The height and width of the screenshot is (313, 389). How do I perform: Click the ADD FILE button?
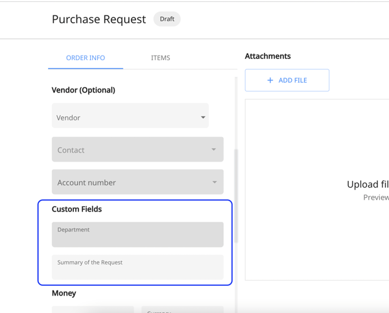pyautogui.click(x=287, y=80)
